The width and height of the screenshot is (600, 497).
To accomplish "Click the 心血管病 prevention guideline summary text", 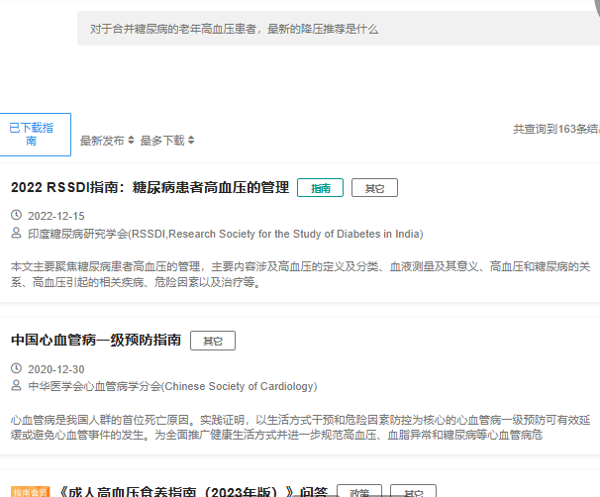I will click(x=297, y=427).
